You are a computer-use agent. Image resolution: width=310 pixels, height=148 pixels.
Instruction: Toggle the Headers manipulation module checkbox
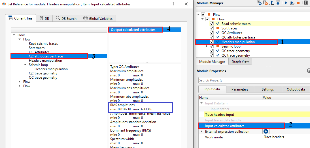pos(212,42)
